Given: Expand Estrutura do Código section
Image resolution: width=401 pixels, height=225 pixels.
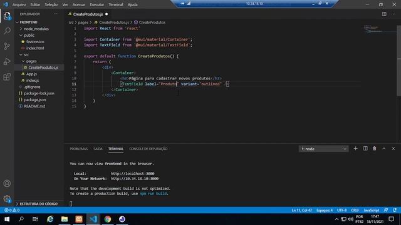Looking at the screenshot, I should (x=39, y=204).
